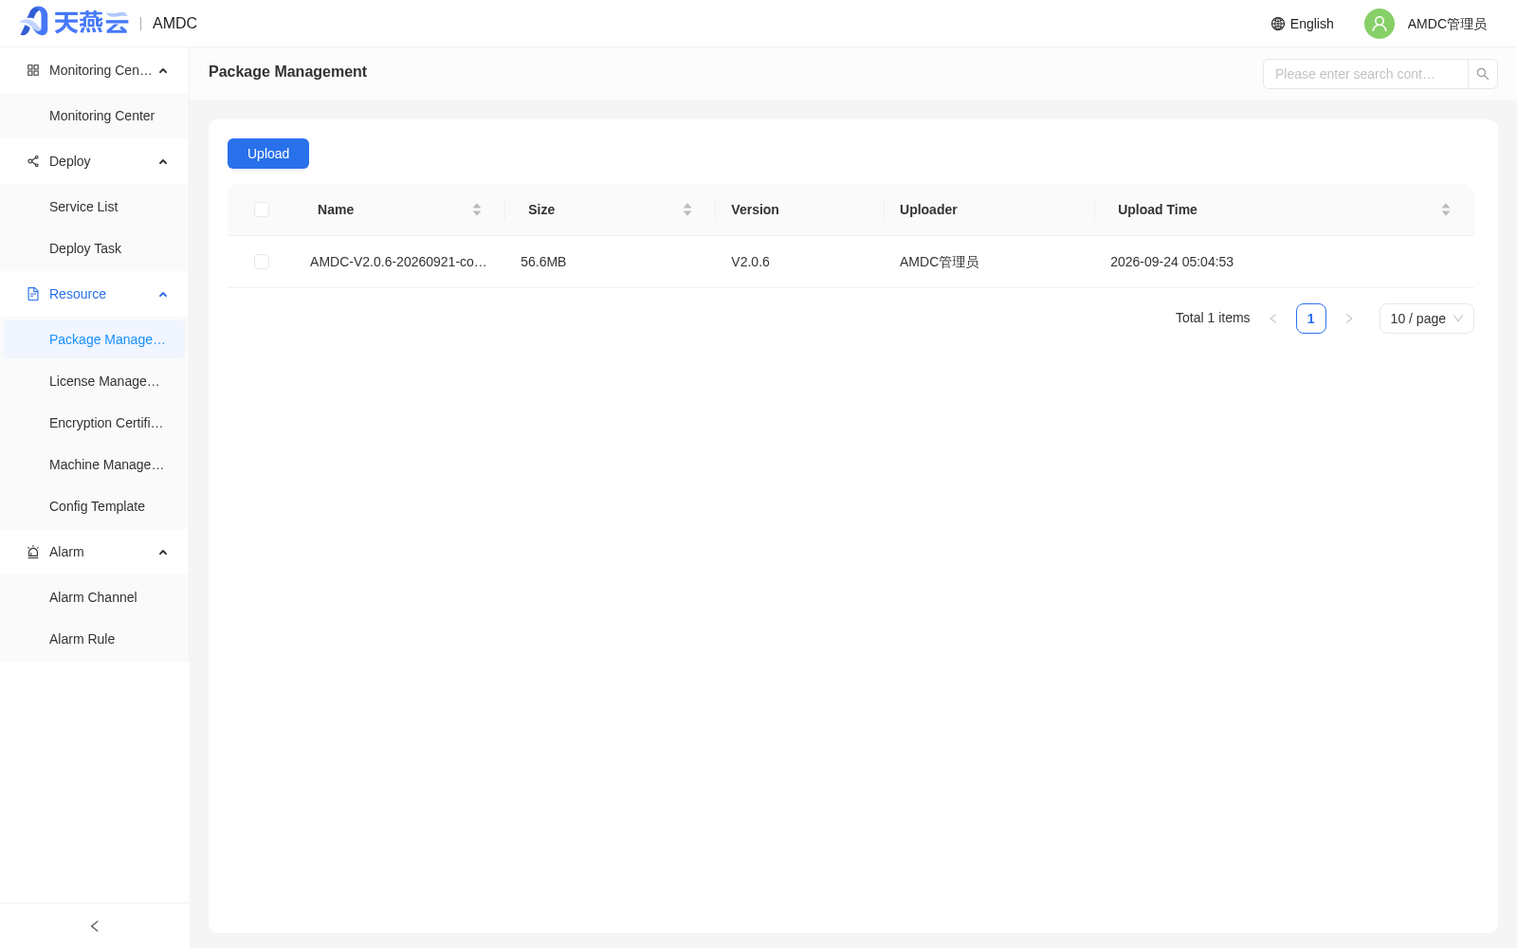The width and height of the screenshot is (1517, 948).
Task: Click the AMDC-V2.0.6-20260921 package name
Action: [x=398, y=262]
